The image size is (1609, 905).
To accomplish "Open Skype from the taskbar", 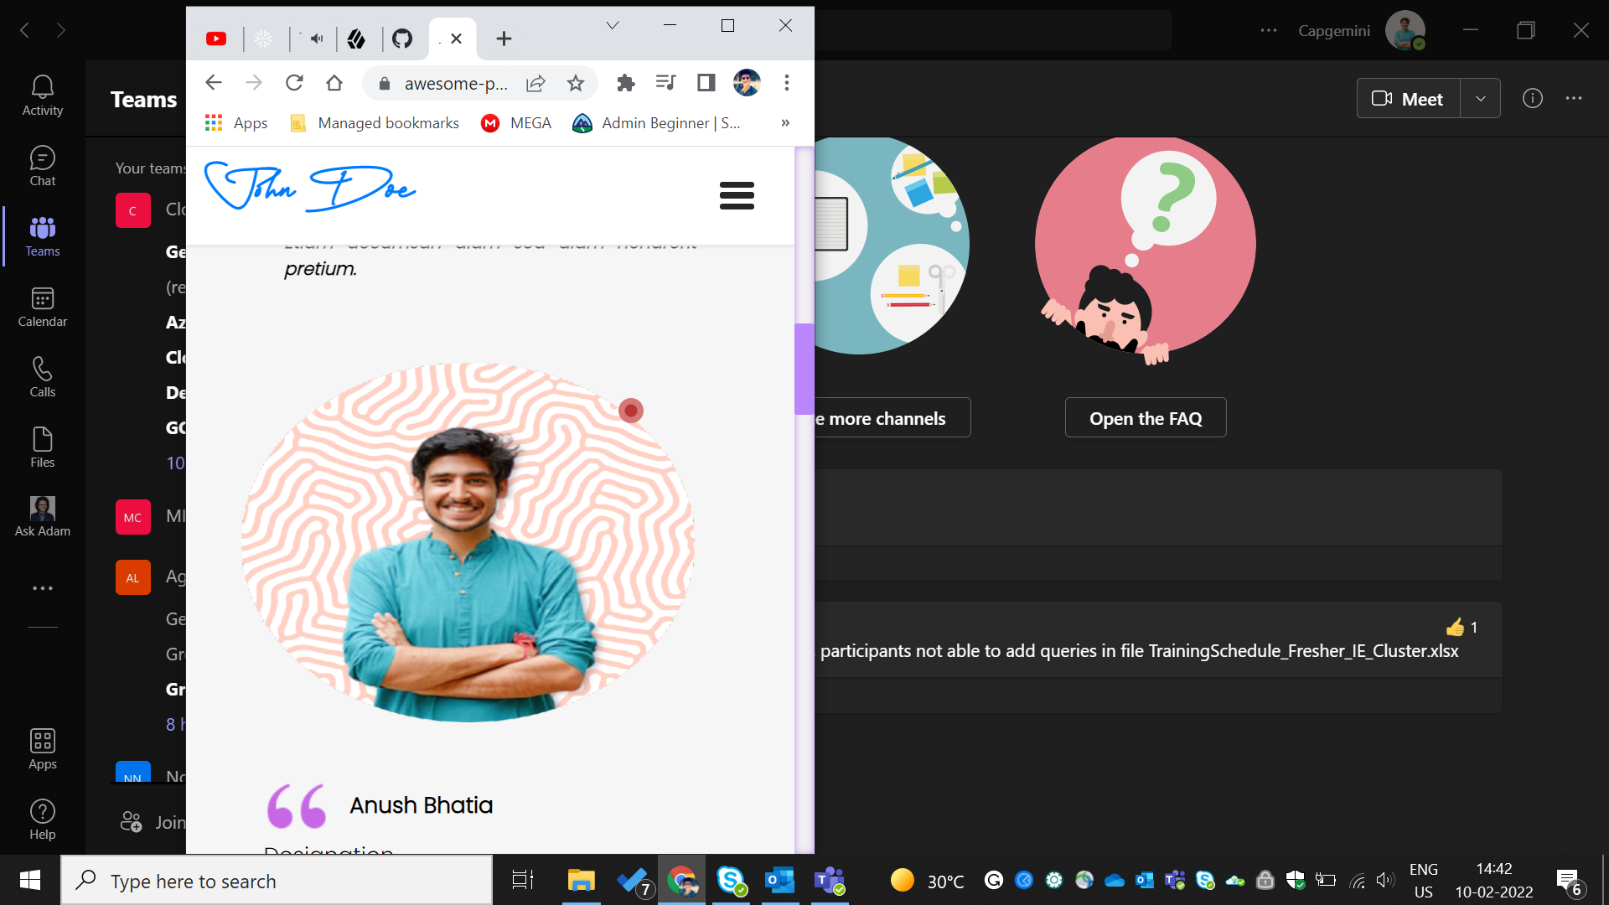I will [x=732, y=880].
